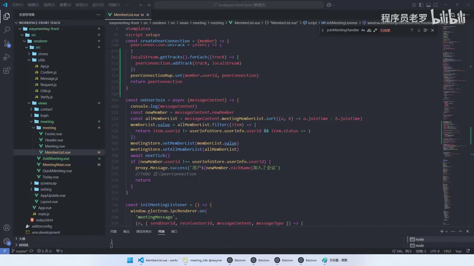Open the new terminal profile dropdown arrow
Screen dimensions: 474x266
click(446, 231)
